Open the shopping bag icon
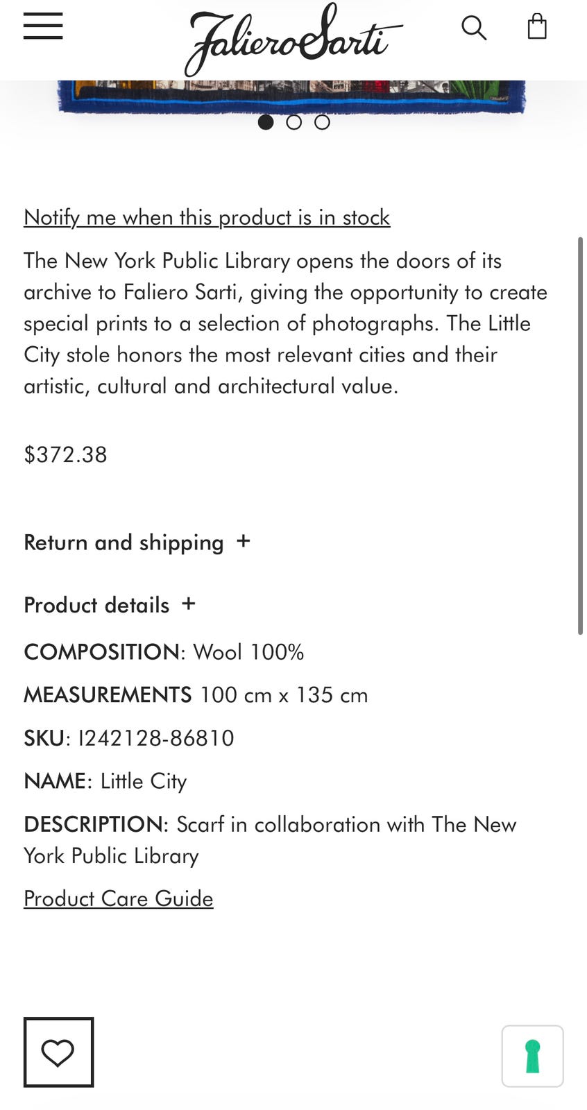The height and width of the screenshot is (1110, 587). pyautogui.click(x=537, y=26)
